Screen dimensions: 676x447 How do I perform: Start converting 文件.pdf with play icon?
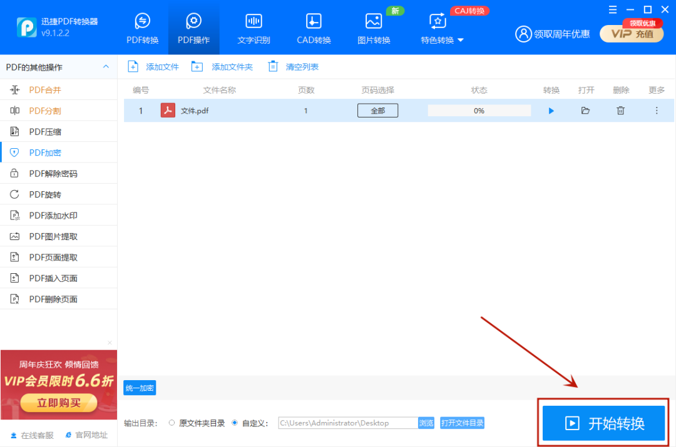(x=551, y=111)
